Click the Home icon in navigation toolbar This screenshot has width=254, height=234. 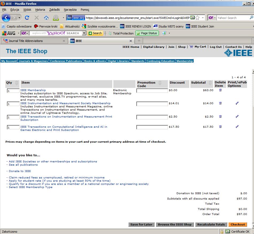(x=46, y=18)
